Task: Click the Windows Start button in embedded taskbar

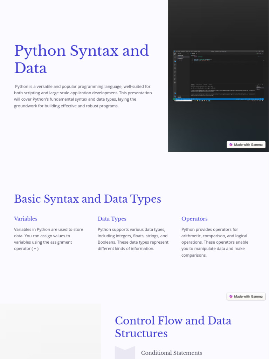Action: point(174,101)
